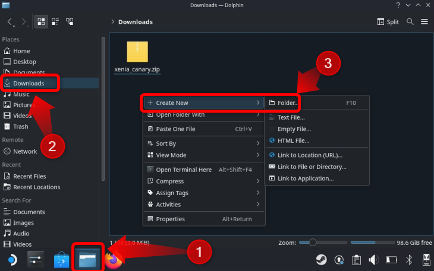Go back with the back arrow
Screen dimensions: 434x271
coord(10,21)
